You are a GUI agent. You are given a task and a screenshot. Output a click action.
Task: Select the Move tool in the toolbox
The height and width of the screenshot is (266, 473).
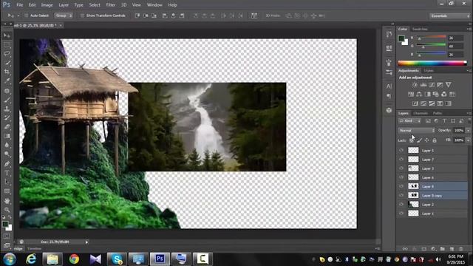click(x=7, y=36)
